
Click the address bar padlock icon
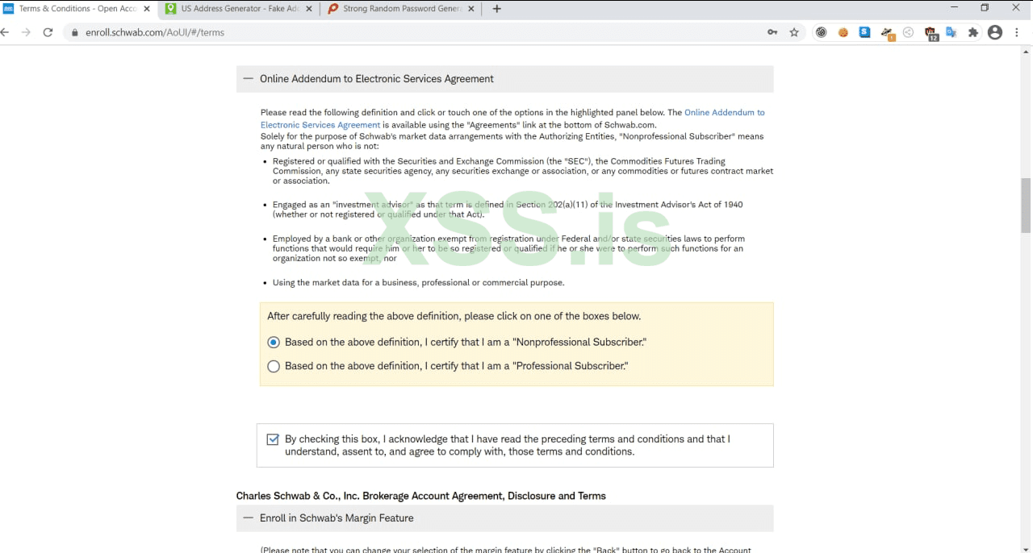(74, 33)
